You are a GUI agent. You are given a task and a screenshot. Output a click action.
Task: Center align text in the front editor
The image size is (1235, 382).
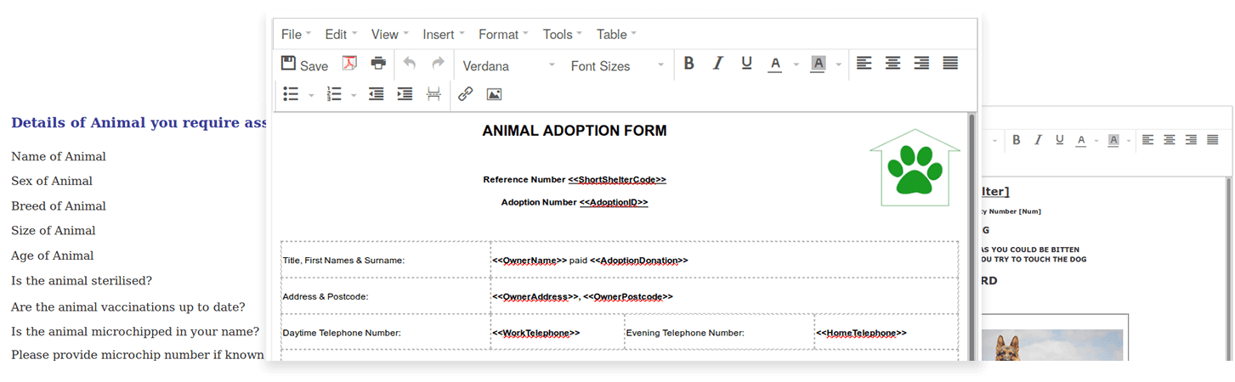[892, 64]
